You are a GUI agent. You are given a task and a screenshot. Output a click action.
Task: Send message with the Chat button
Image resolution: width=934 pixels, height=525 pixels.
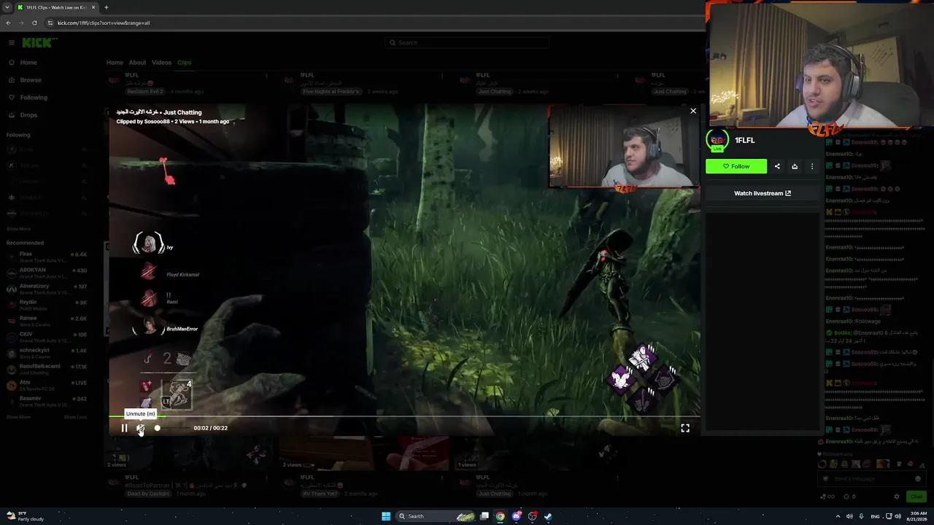tap(916, 497)
